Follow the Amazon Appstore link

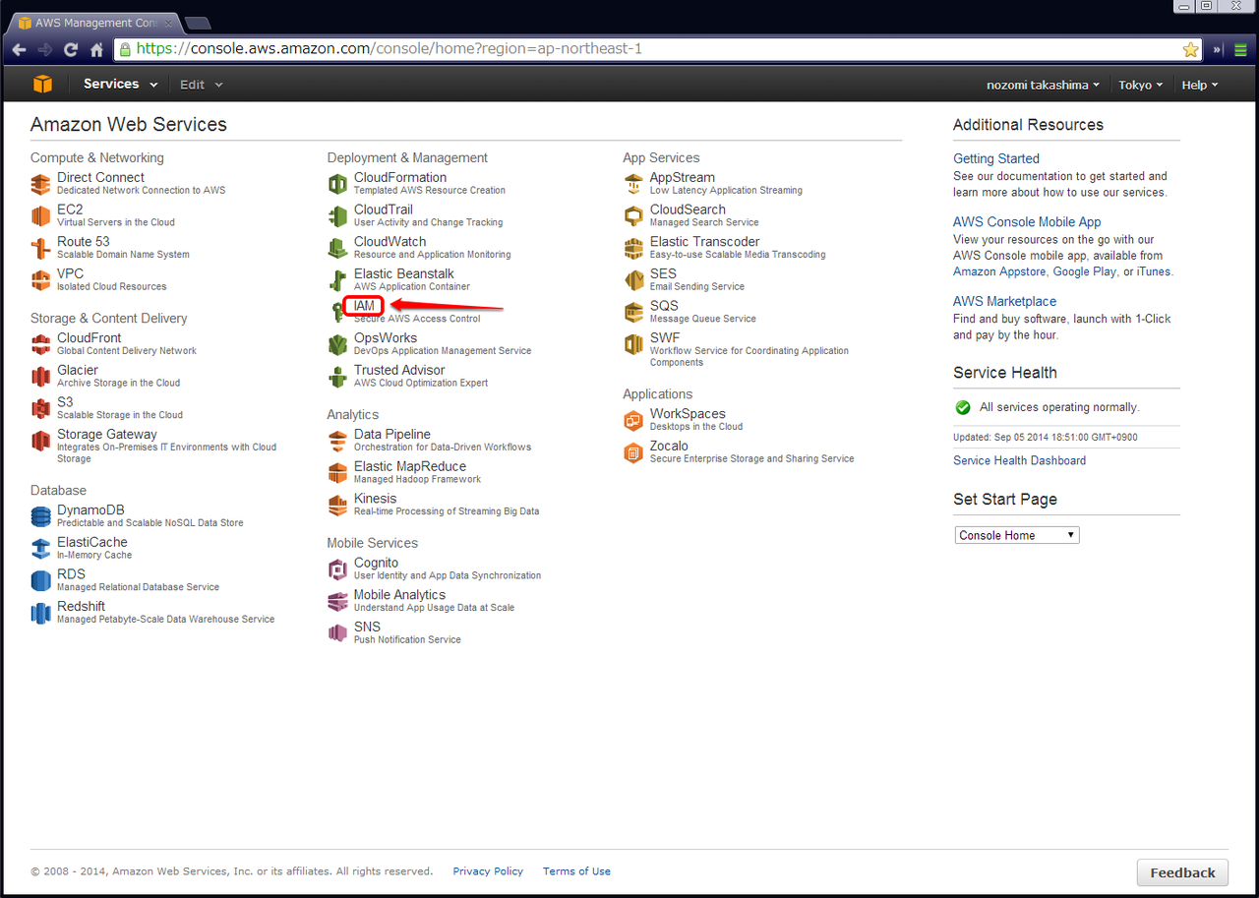[x=999, y=271]
